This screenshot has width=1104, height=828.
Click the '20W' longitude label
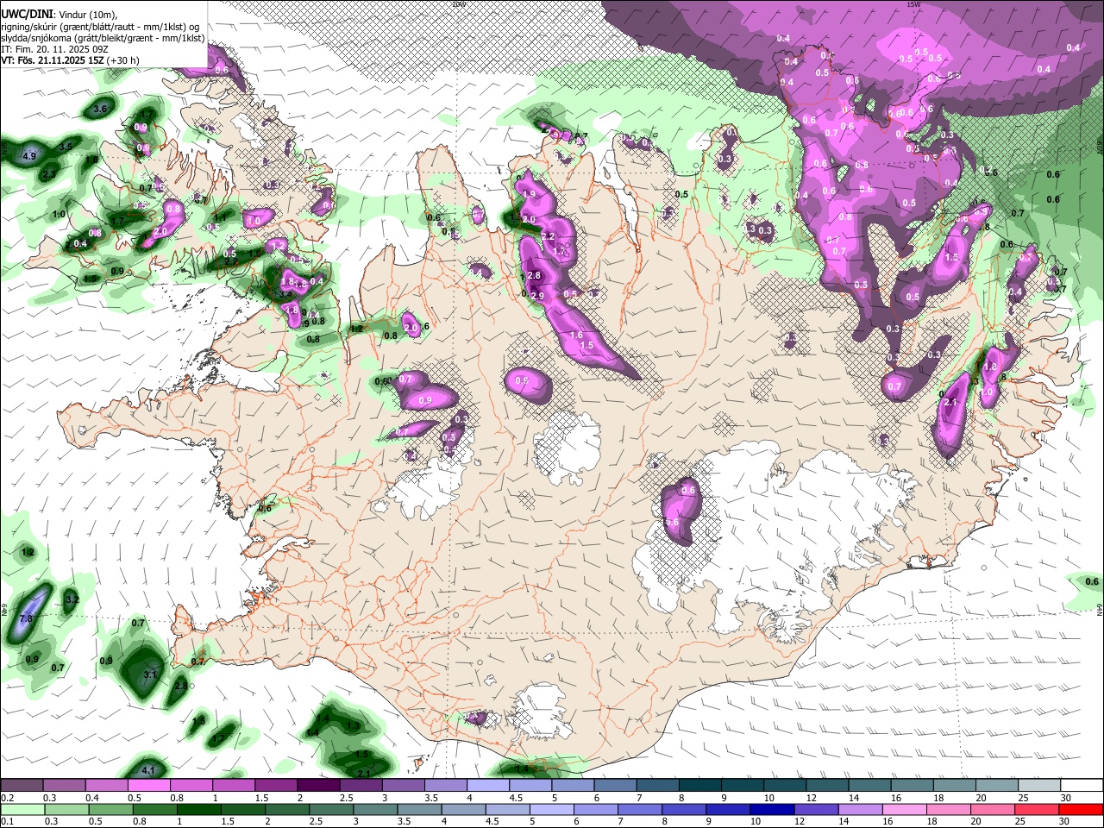458,4
